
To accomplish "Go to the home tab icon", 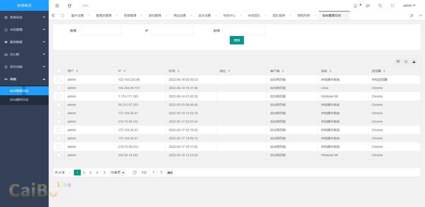I will click(x=62, y=15).
